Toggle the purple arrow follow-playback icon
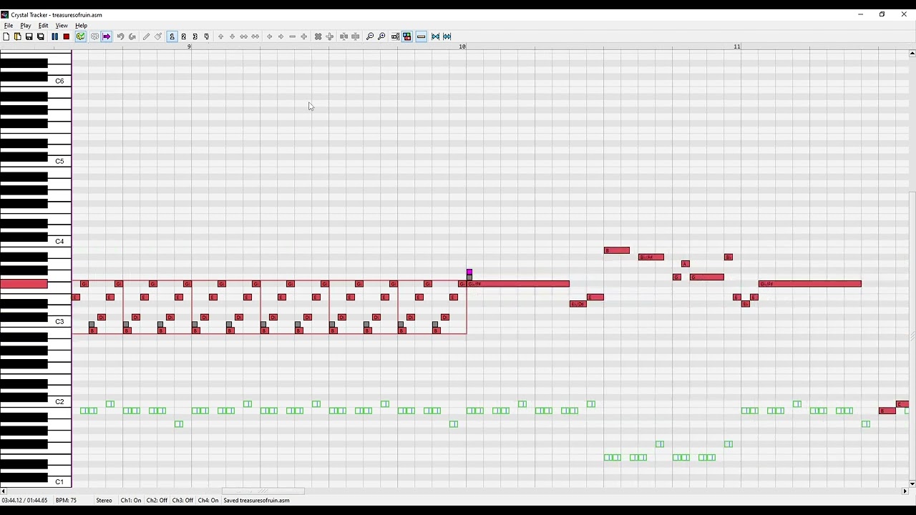 pyautogui.click(x=107, y=36)
